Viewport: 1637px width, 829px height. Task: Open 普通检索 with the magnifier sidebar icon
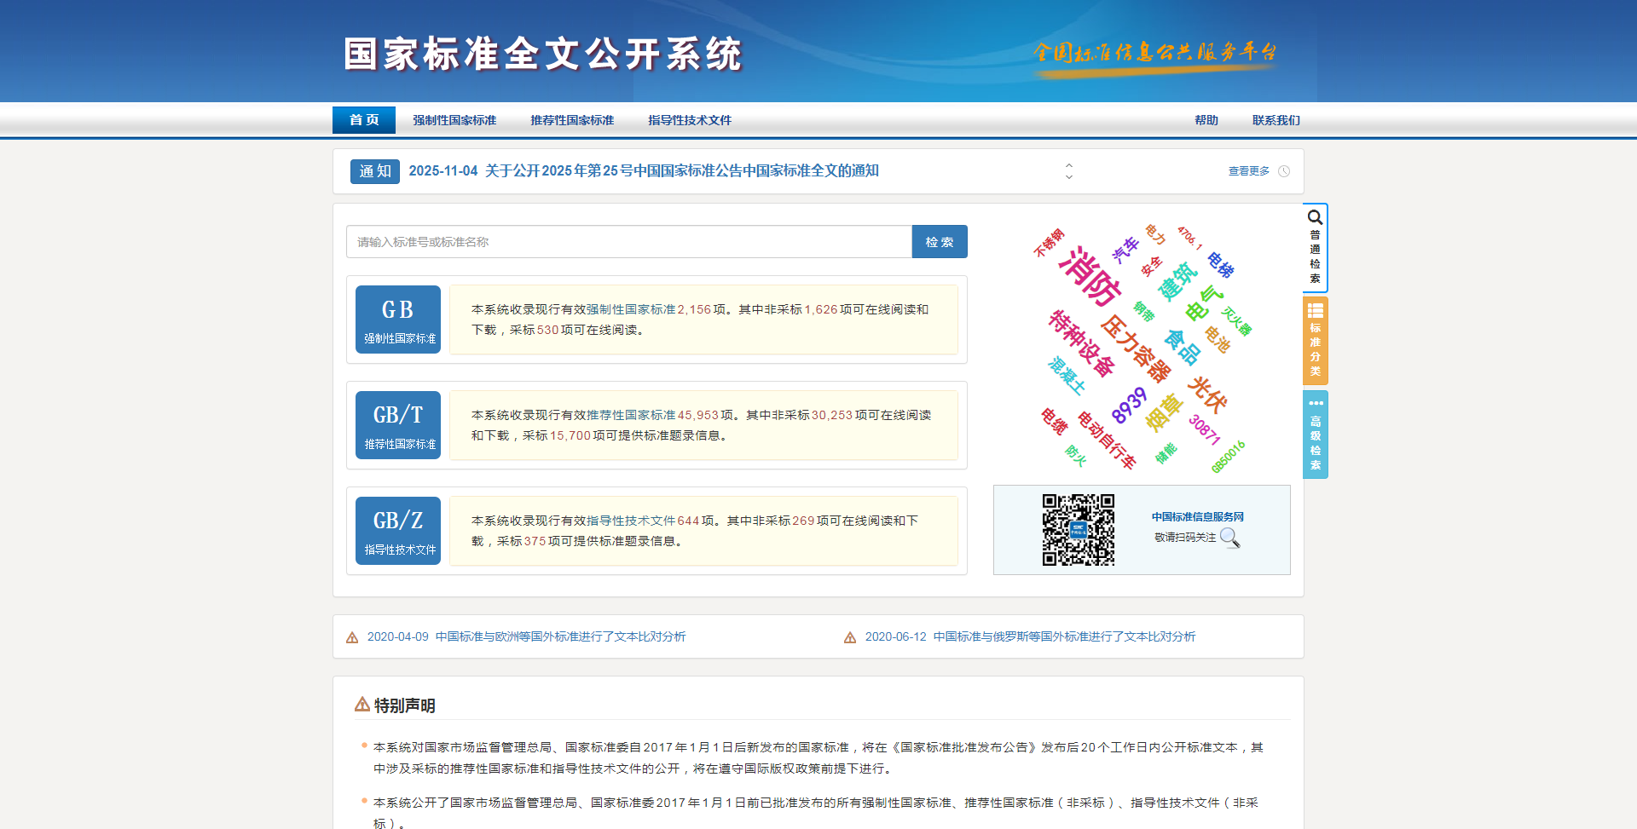[1315, 247]
